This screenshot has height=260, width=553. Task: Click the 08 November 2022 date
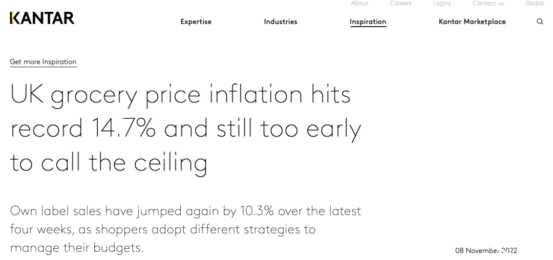pyautogui.click(x=486, y=250)
